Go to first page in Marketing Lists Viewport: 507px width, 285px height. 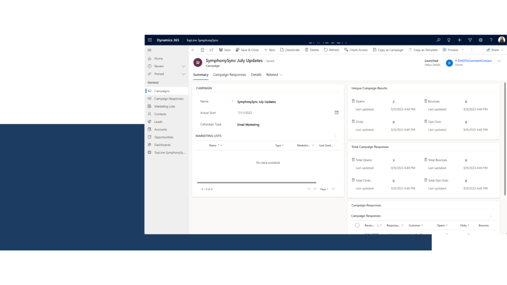309,189
